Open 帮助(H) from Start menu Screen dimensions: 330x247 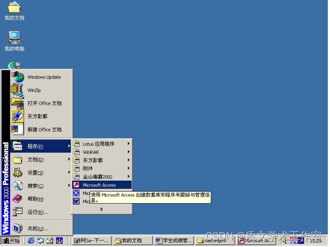coord(41,199)
